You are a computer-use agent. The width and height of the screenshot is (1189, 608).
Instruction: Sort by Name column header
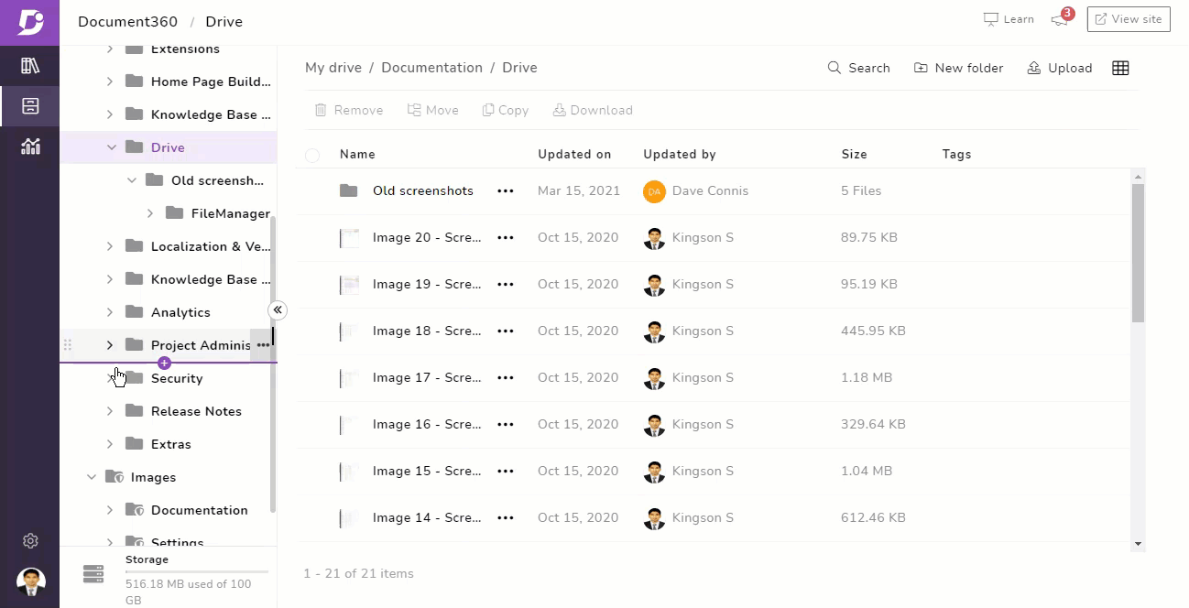tap(357, 155)
